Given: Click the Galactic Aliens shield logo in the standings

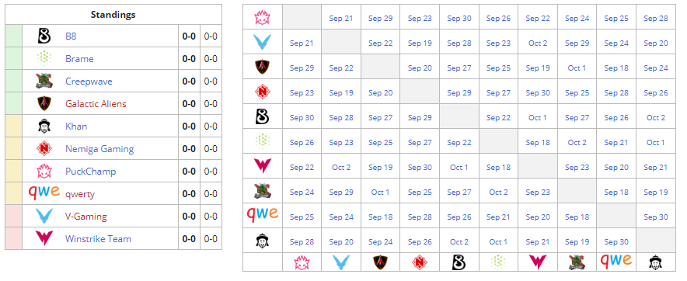Looking at the screenshot, I should pos(44,104).
